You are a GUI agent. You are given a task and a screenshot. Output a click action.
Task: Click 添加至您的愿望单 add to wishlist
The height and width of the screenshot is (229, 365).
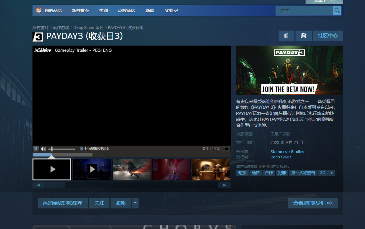(x=63, y=203)
